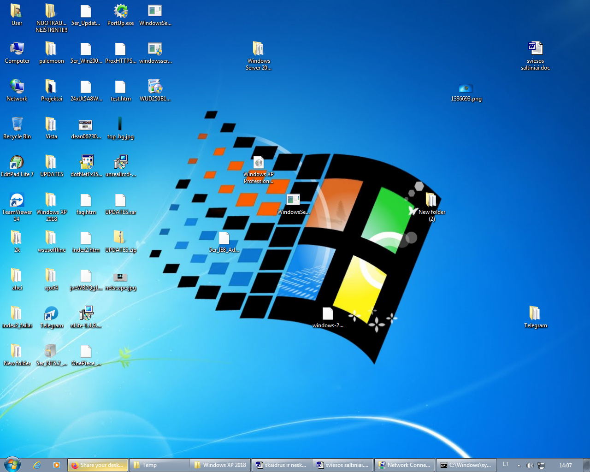This screenshot has height=472, width=590.
Task: Switch to Firefox 'Share your desk...' window
Action: (98, 465)
